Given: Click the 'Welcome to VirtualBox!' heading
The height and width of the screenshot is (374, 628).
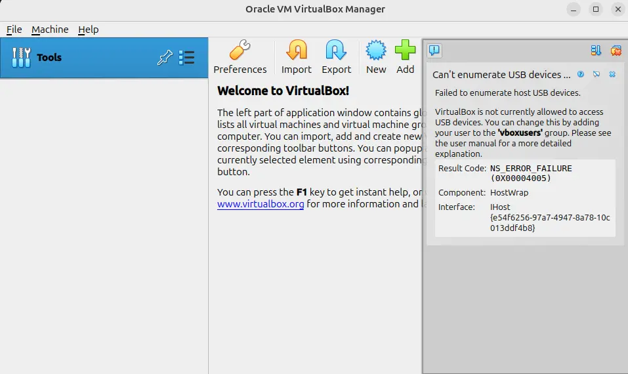Looking at the screenshot, I should click(283, 91).
